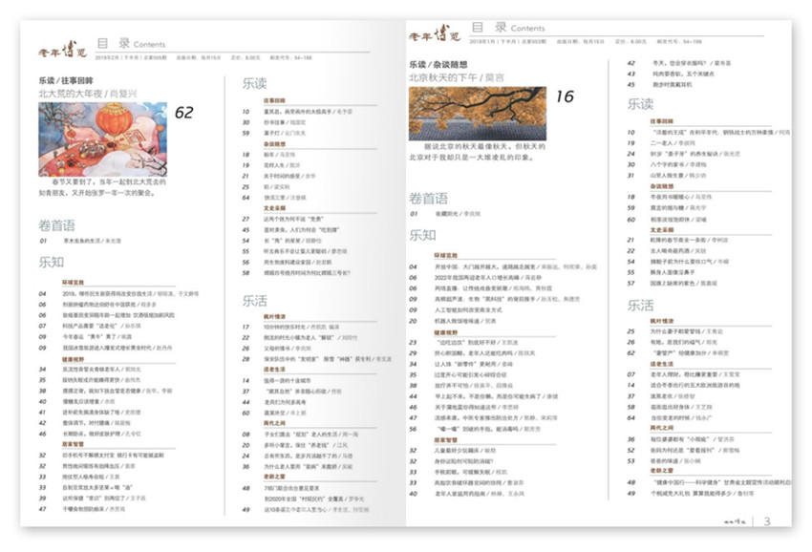
Task: Jump to the 乐知 section on the left page
Action: click(51, 262)
